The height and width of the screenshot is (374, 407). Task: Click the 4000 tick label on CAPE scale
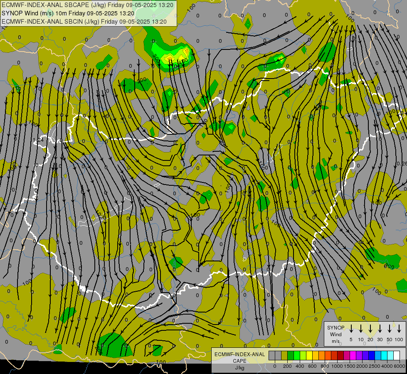pyautogui.click(x=387, y=366)
